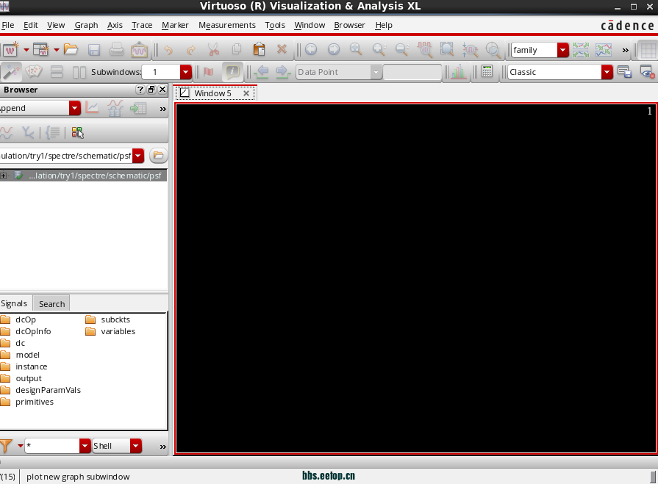Image resolution: width=658 pixels, height=484 pixels.
Task: Undo the last action
Action: (x=168, y=50)
